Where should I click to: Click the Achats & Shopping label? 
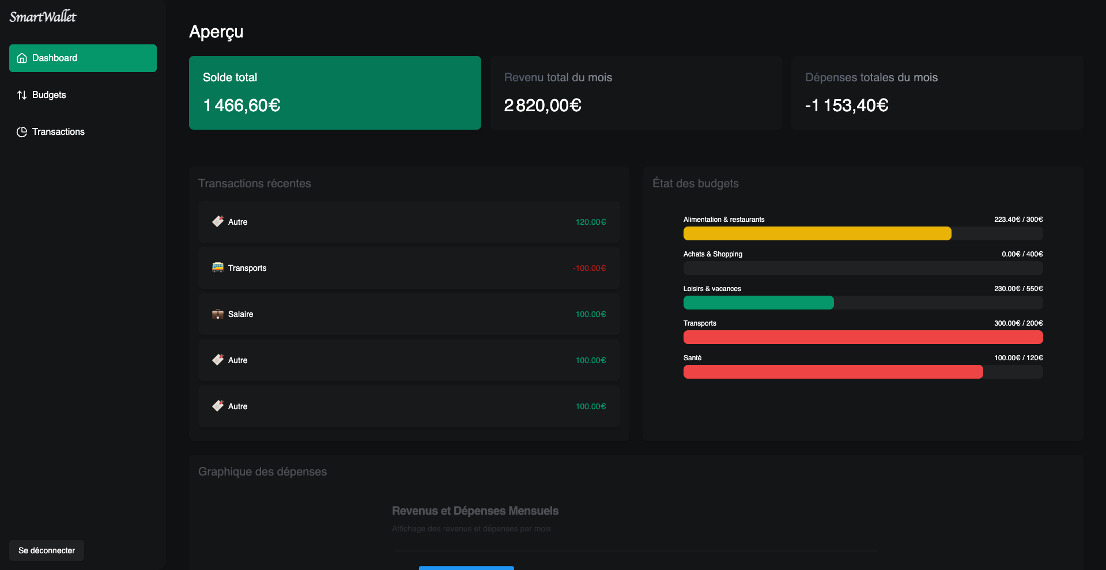[x=713, y=254]
